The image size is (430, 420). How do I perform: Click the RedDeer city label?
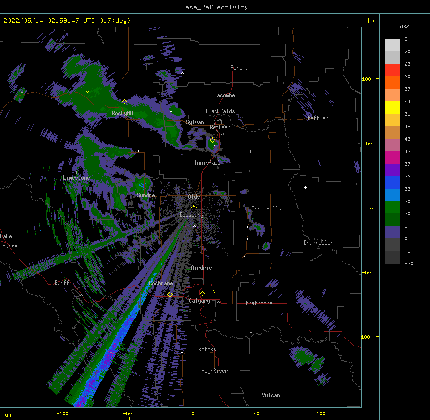[219, 127]
